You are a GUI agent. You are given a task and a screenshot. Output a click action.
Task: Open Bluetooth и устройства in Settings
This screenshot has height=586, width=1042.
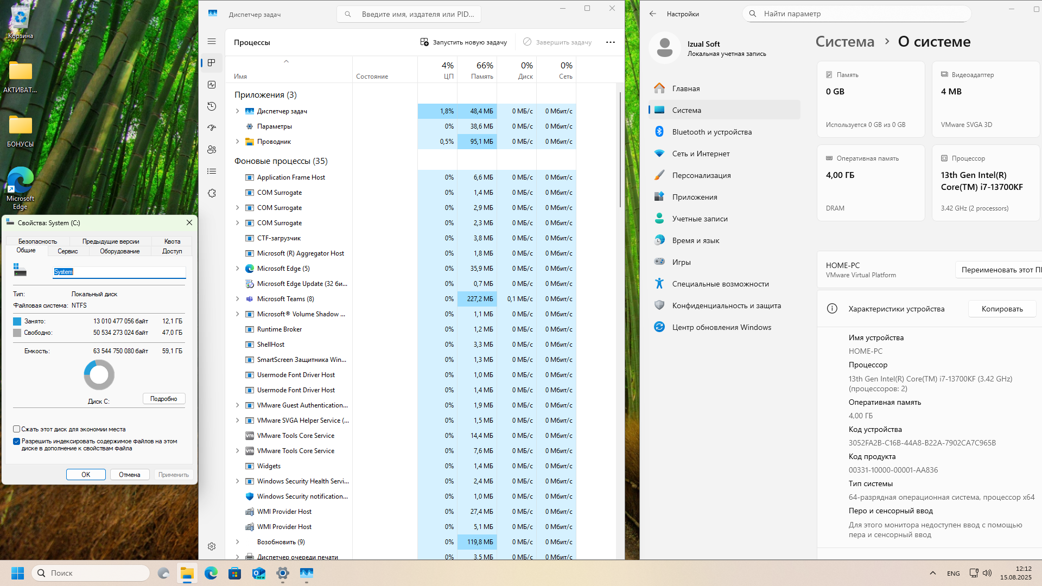click(724, 132)
